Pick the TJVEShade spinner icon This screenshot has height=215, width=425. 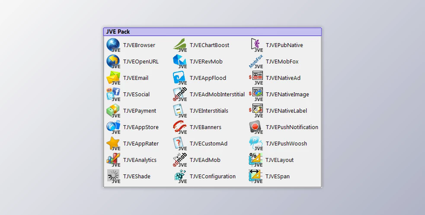pyautogui.click(x=113, y=177)
